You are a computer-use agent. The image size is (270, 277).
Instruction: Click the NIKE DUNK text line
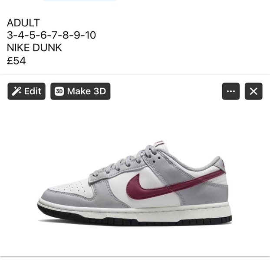point(34,48)
